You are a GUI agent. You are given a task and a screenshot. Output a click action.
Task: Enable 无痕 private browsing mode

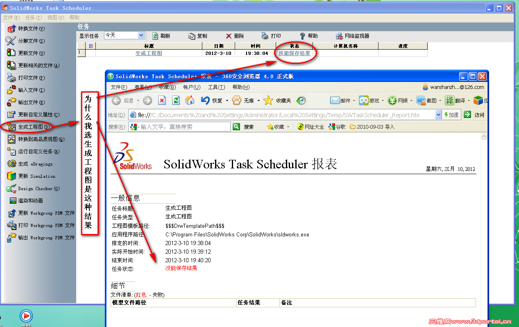tap(249, 100)
